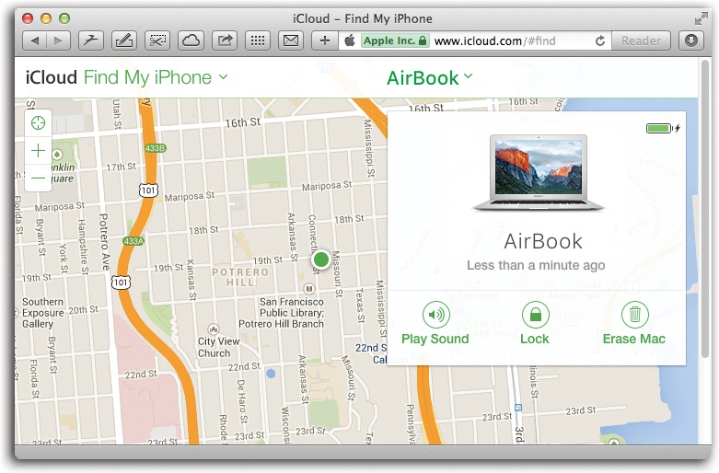The height and width of the screenshot is (473, 719).
Task: Click Erase Mac
Action: coord(634,324)
